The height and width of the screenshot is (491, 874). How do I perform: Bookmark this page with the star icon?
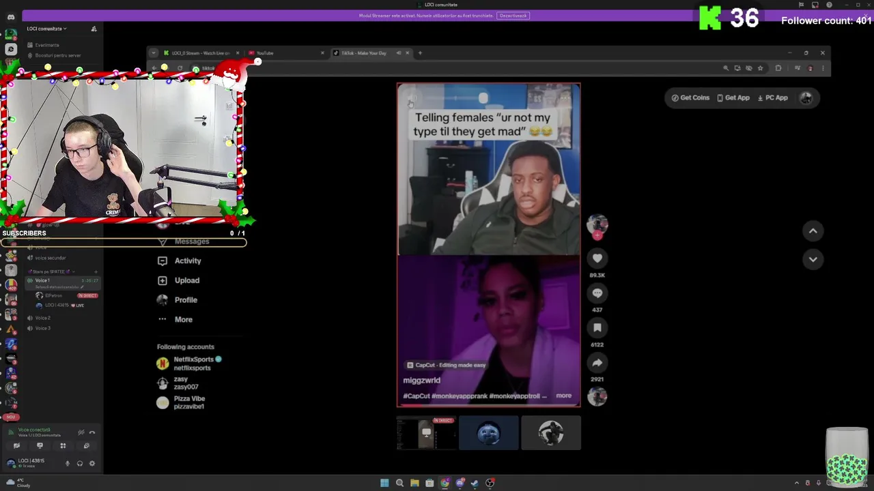(760, 68)
